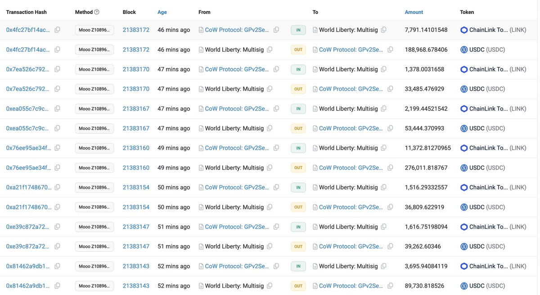
Task: Open the CoW Protocol recipient link in the 188,968.678406 row
Action: pos(351,49)
